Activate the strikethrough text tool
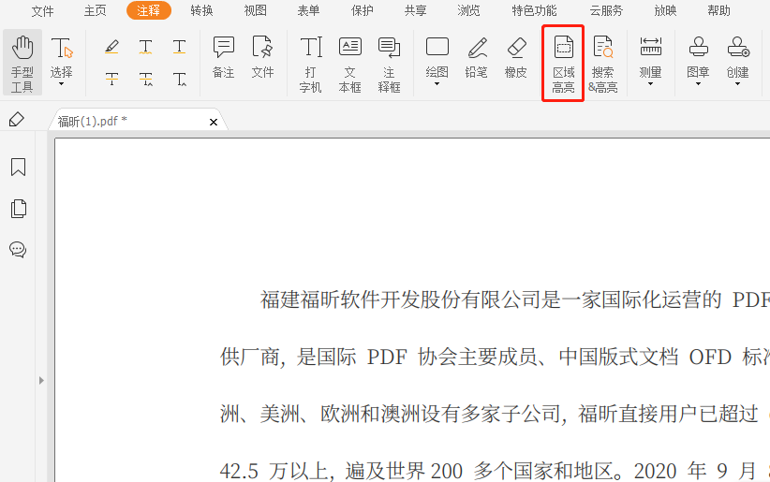This screenshot has width=770, height=482. [x=112, y=79]
